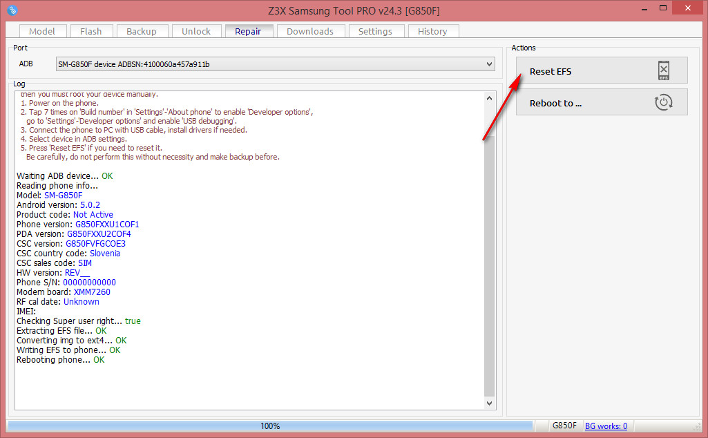Click Modem board XMM7260 value

[x=92, y=292]
